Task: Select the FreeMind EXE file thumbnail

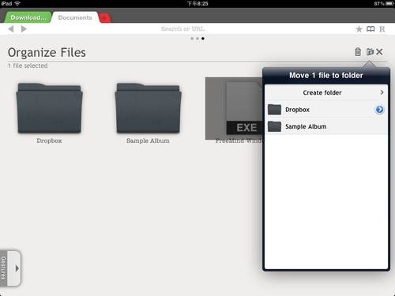Action: tap(234, 108)
